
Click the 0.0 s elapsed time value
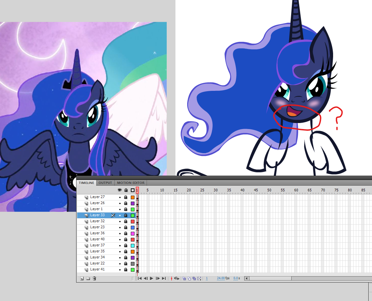point(235,278)
